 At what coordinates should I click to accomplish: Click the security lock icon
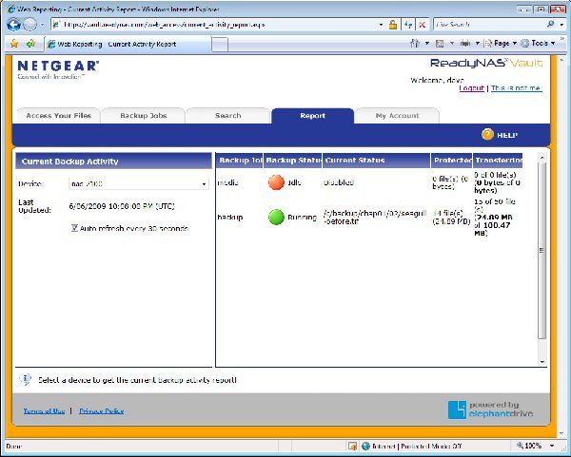click(x=392, y=25)
